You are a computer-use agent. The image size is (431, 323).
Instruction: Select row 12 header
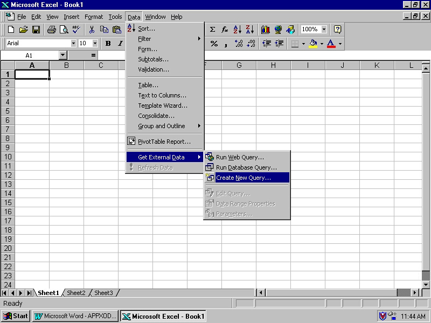click(x=8, y=175)
